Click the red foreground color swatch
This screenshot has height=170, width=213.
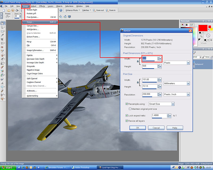coord(203,28)
